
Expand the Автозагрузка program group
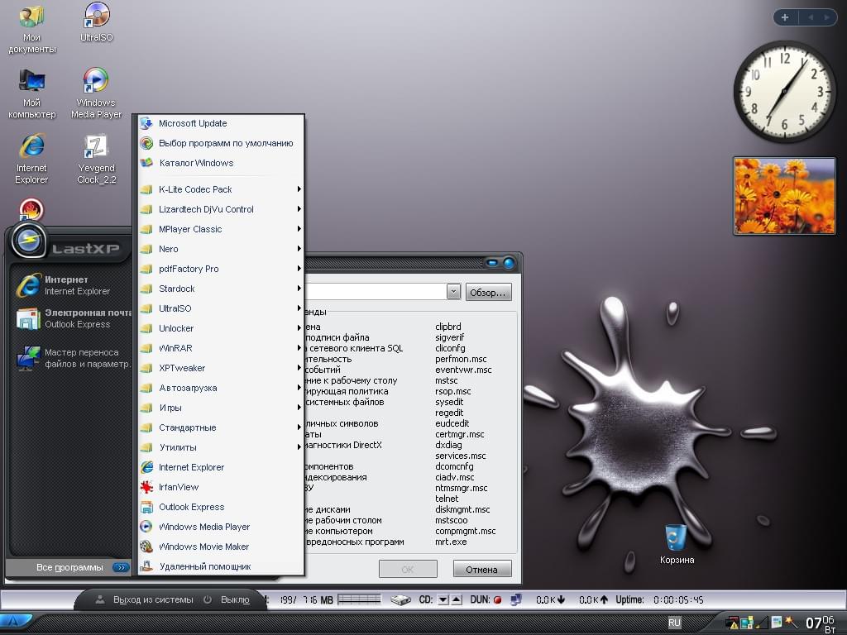(221, 389)
